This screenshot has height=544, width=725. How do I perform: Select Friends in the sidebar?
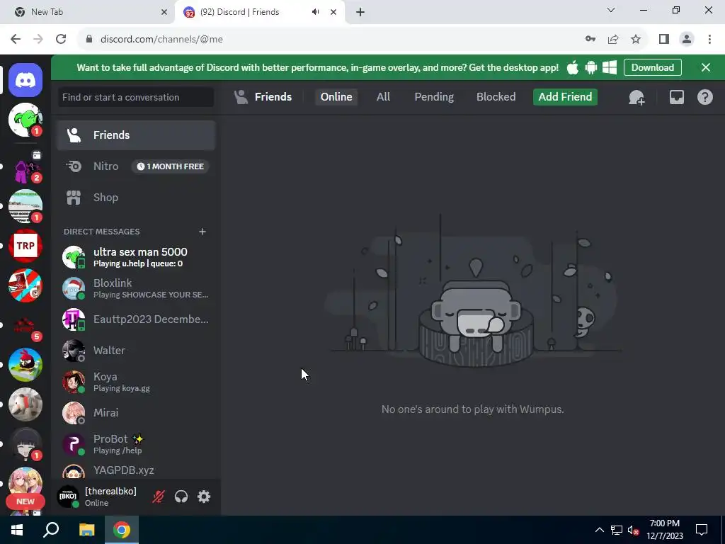click(137, 135)
